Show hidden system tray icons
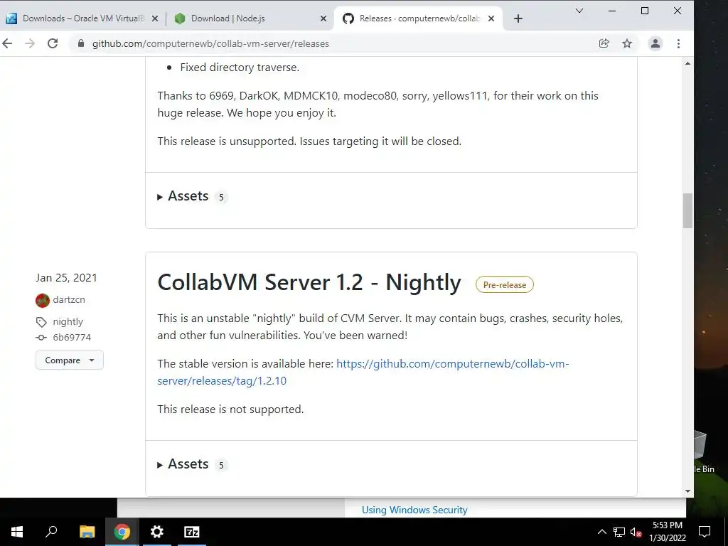Image resolution: width=728 pixels, height=546 pixels. coord(601,532)
